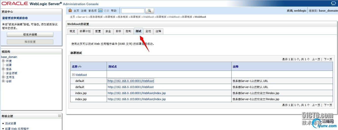Go to the 目标 tab
338x130 pixels.
(118, 31)
